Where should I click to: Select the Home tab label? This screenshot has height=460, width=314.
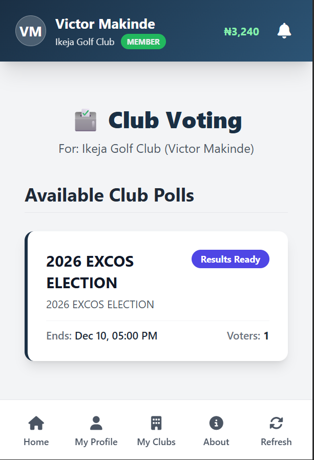[36, 442]
